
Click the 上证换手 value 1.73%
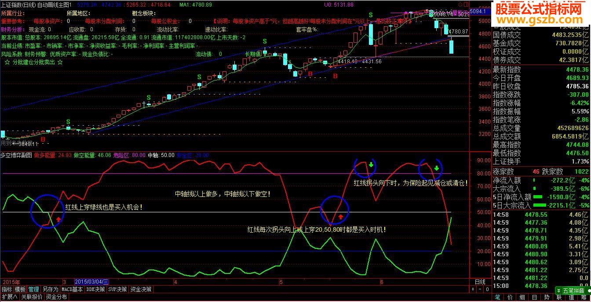580,161
